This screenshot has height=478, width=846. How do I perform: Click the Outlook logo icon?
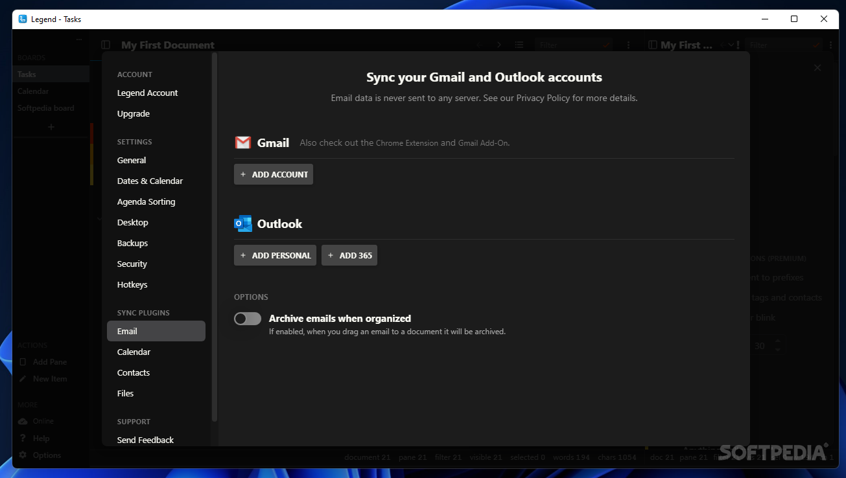point(243,223)
